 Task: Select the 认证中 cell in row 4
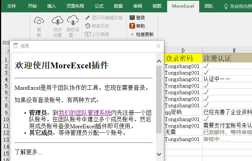pos(227,79)
